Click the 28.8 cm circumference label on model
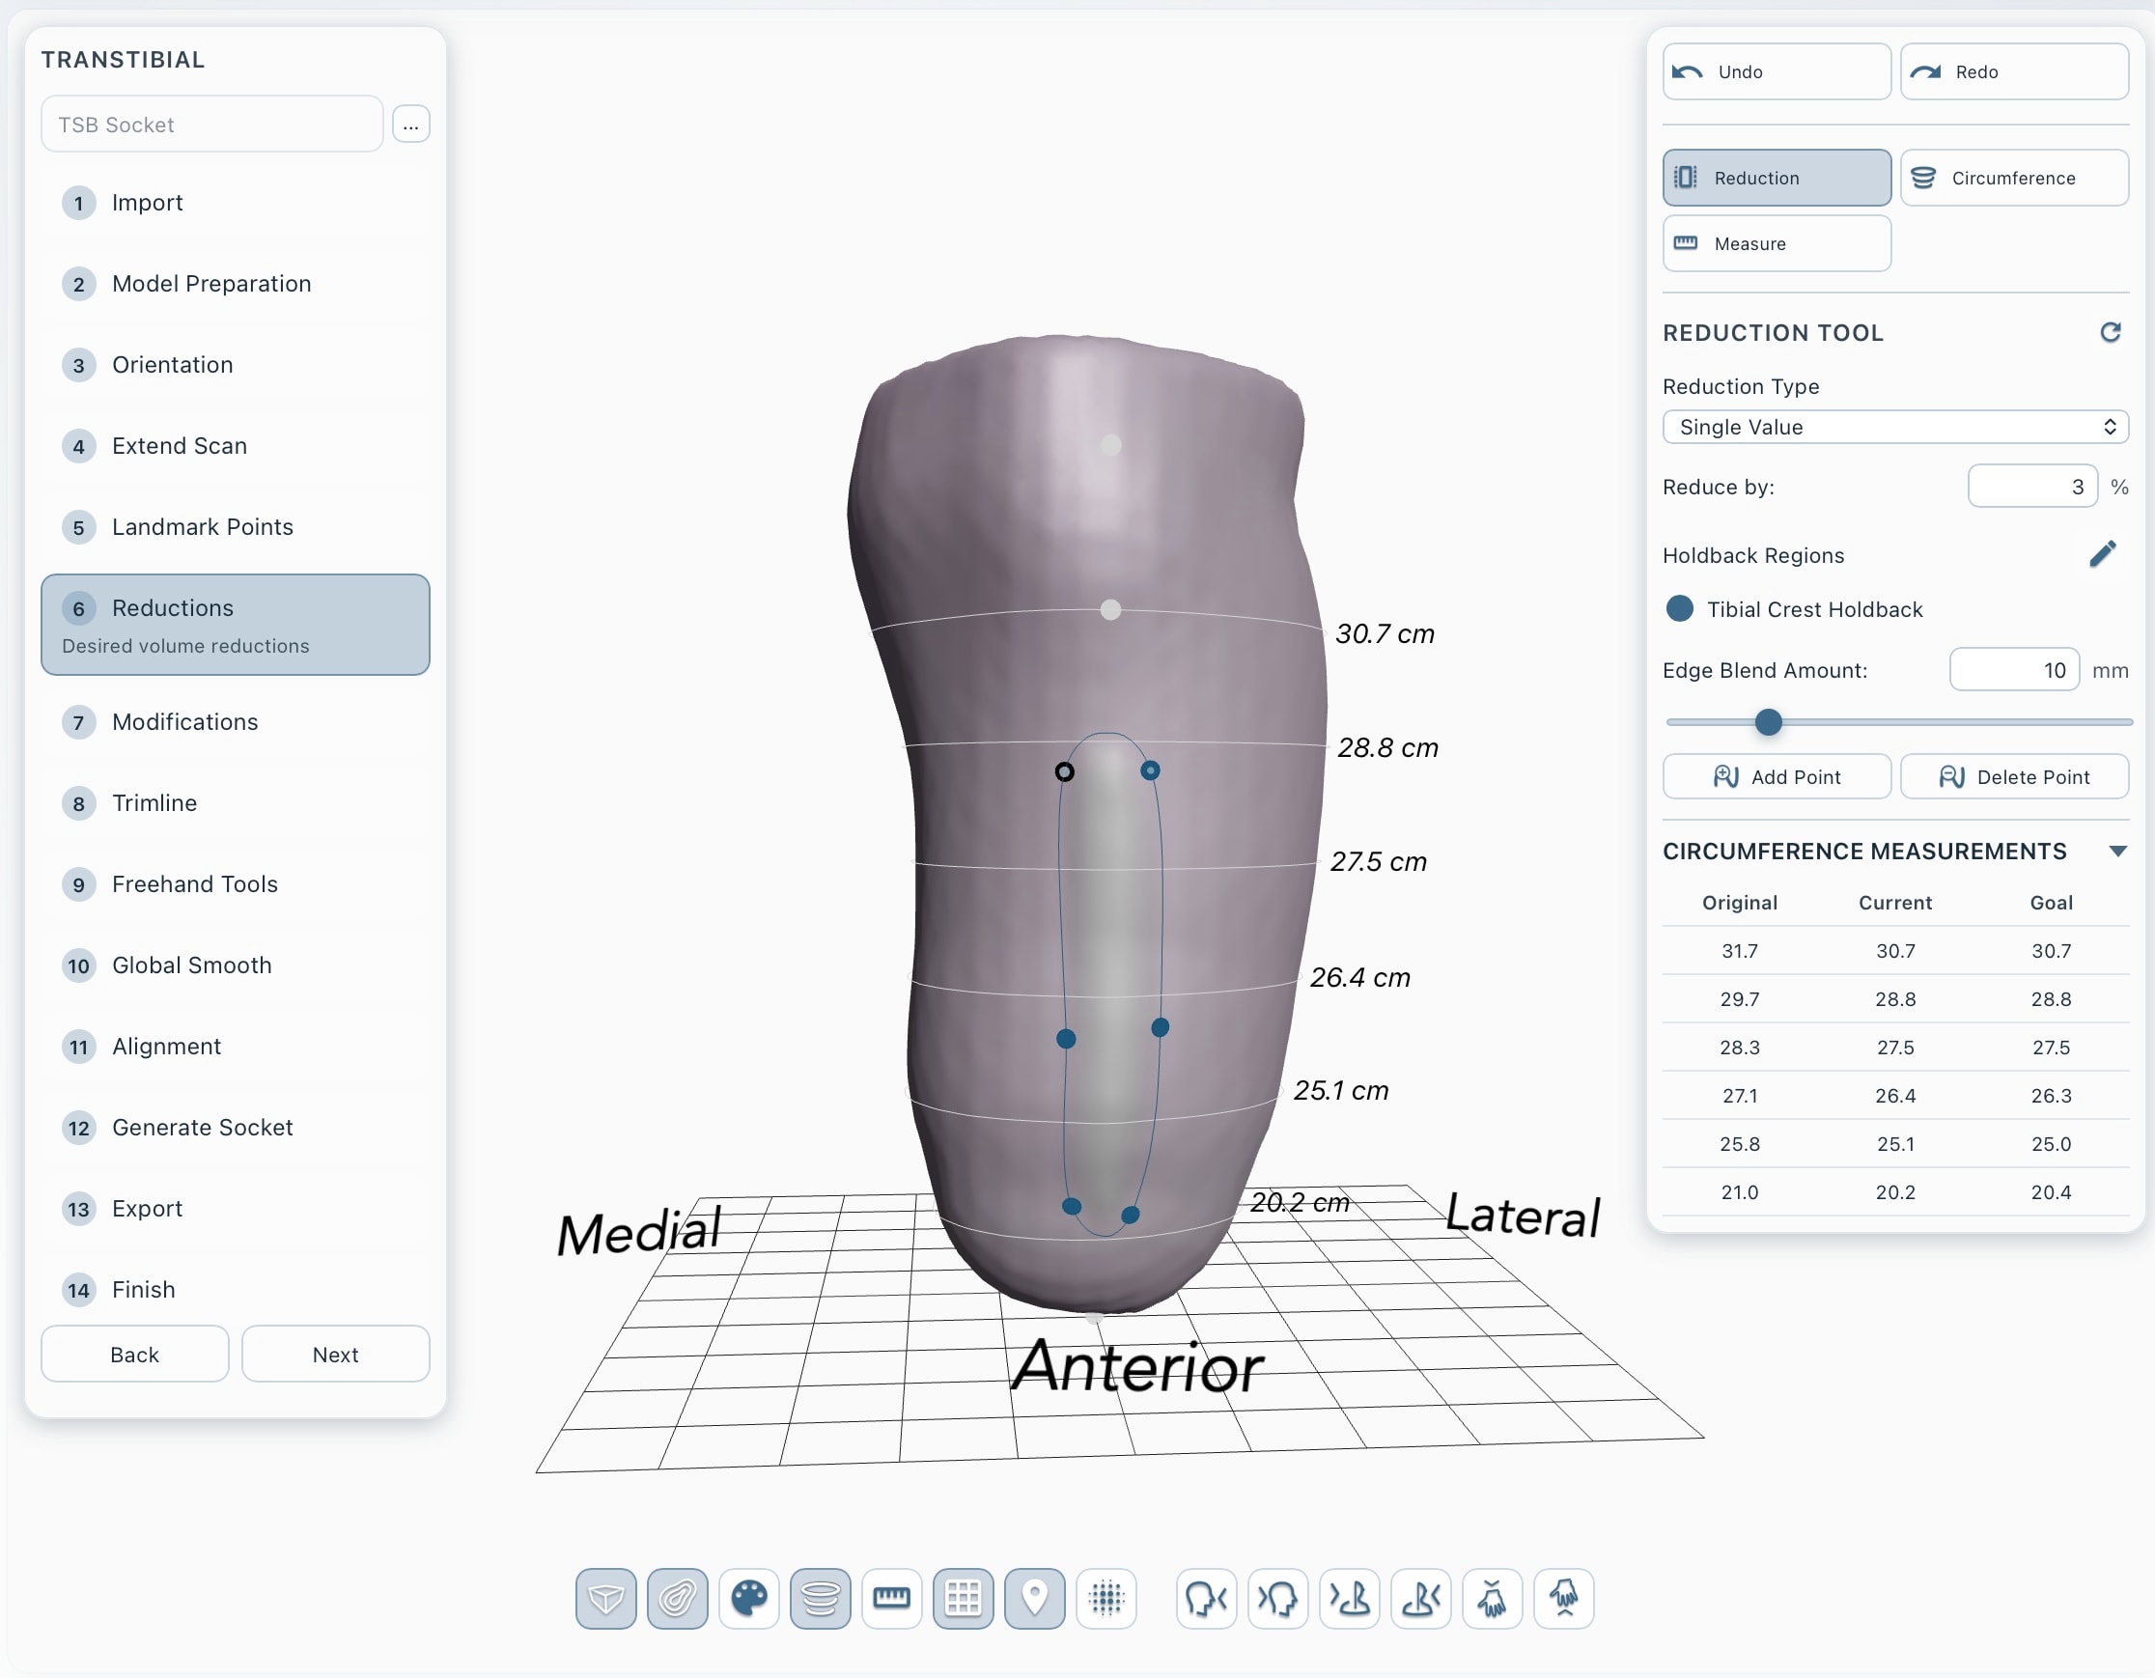The image size is (2155, 1678). [x=1387, y=747]
